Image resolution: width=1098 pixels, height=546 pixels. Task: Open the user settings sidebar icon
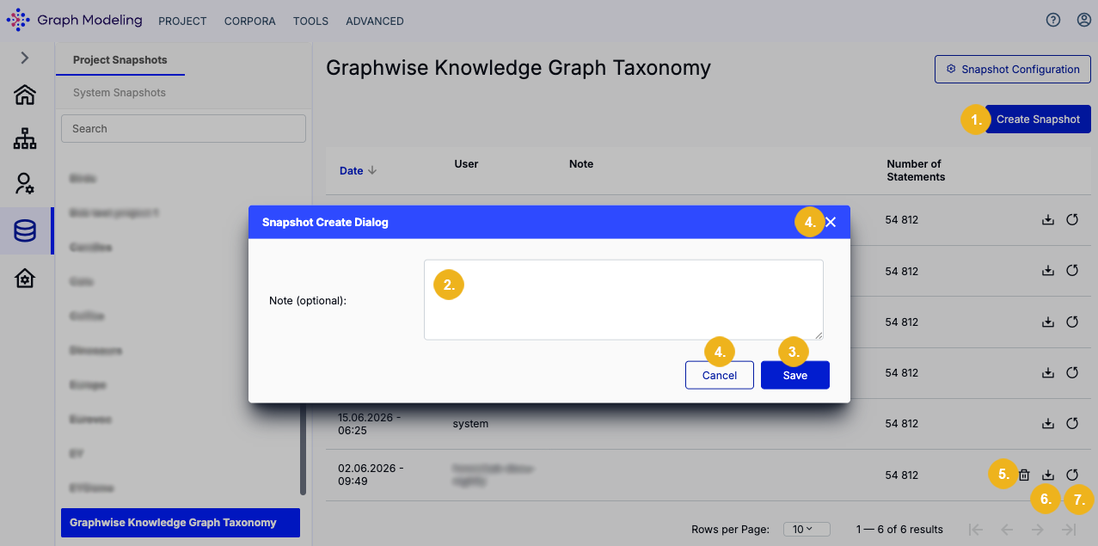(x=25, y=183)
